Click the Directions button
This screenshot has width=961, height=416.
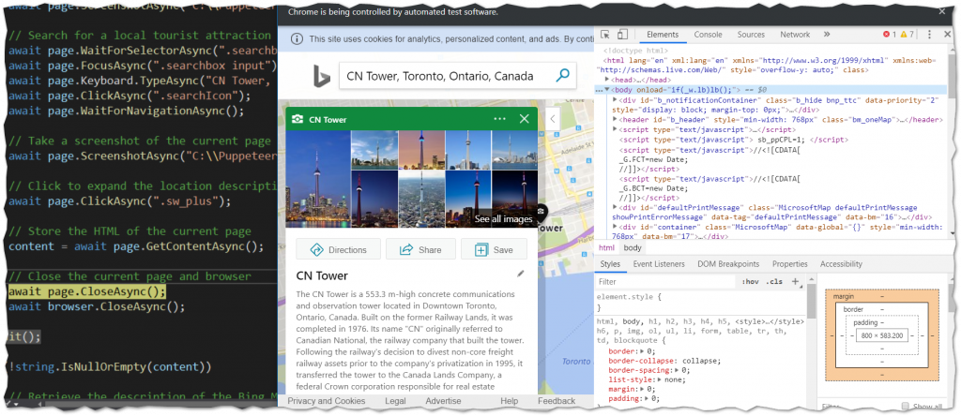(338, 249)
